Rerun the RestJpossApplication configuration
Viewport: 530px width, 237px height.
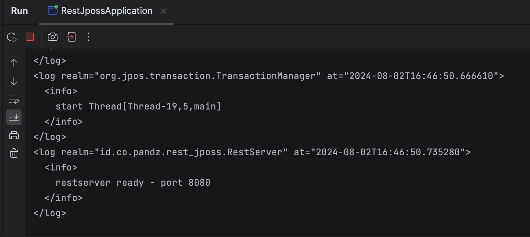click(x=12, y=37)
